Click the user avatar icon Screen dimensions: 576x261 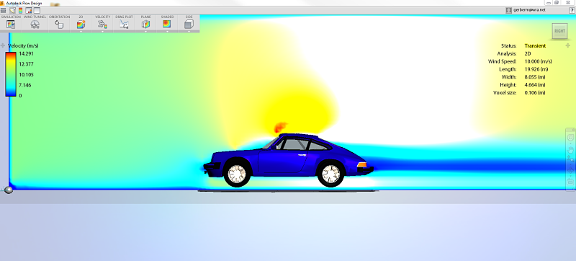coord(509,10)
